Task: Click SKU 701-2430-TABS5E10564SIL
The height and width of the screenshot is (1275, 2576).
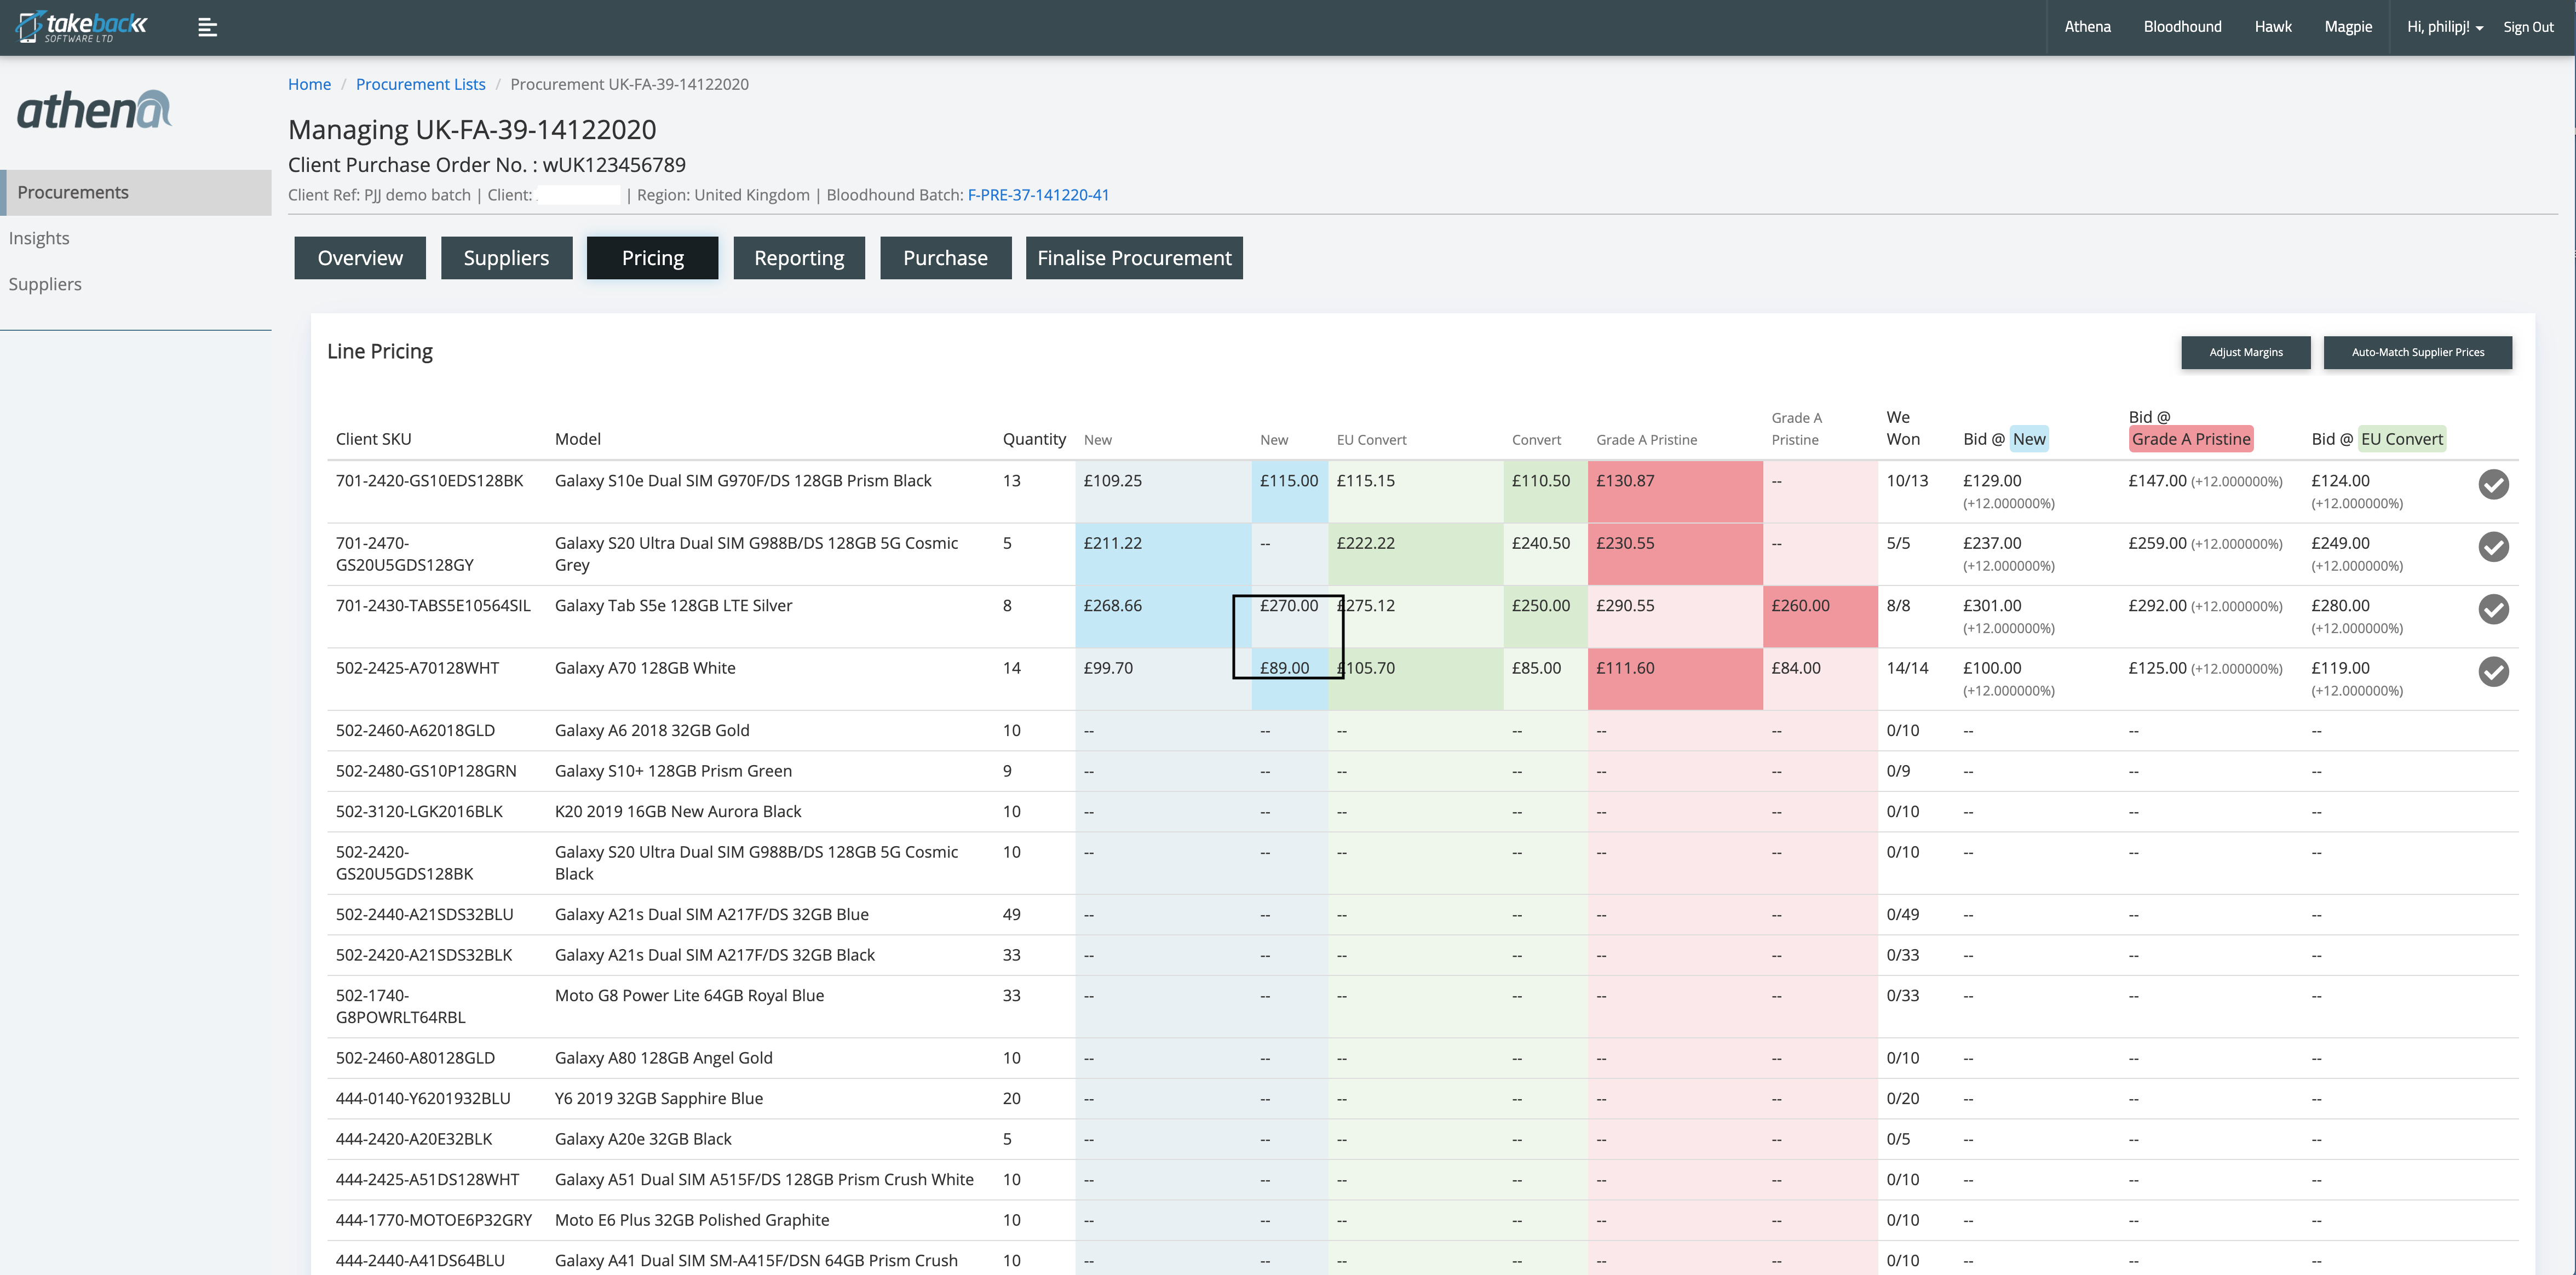Action: [x=433, y=606]
